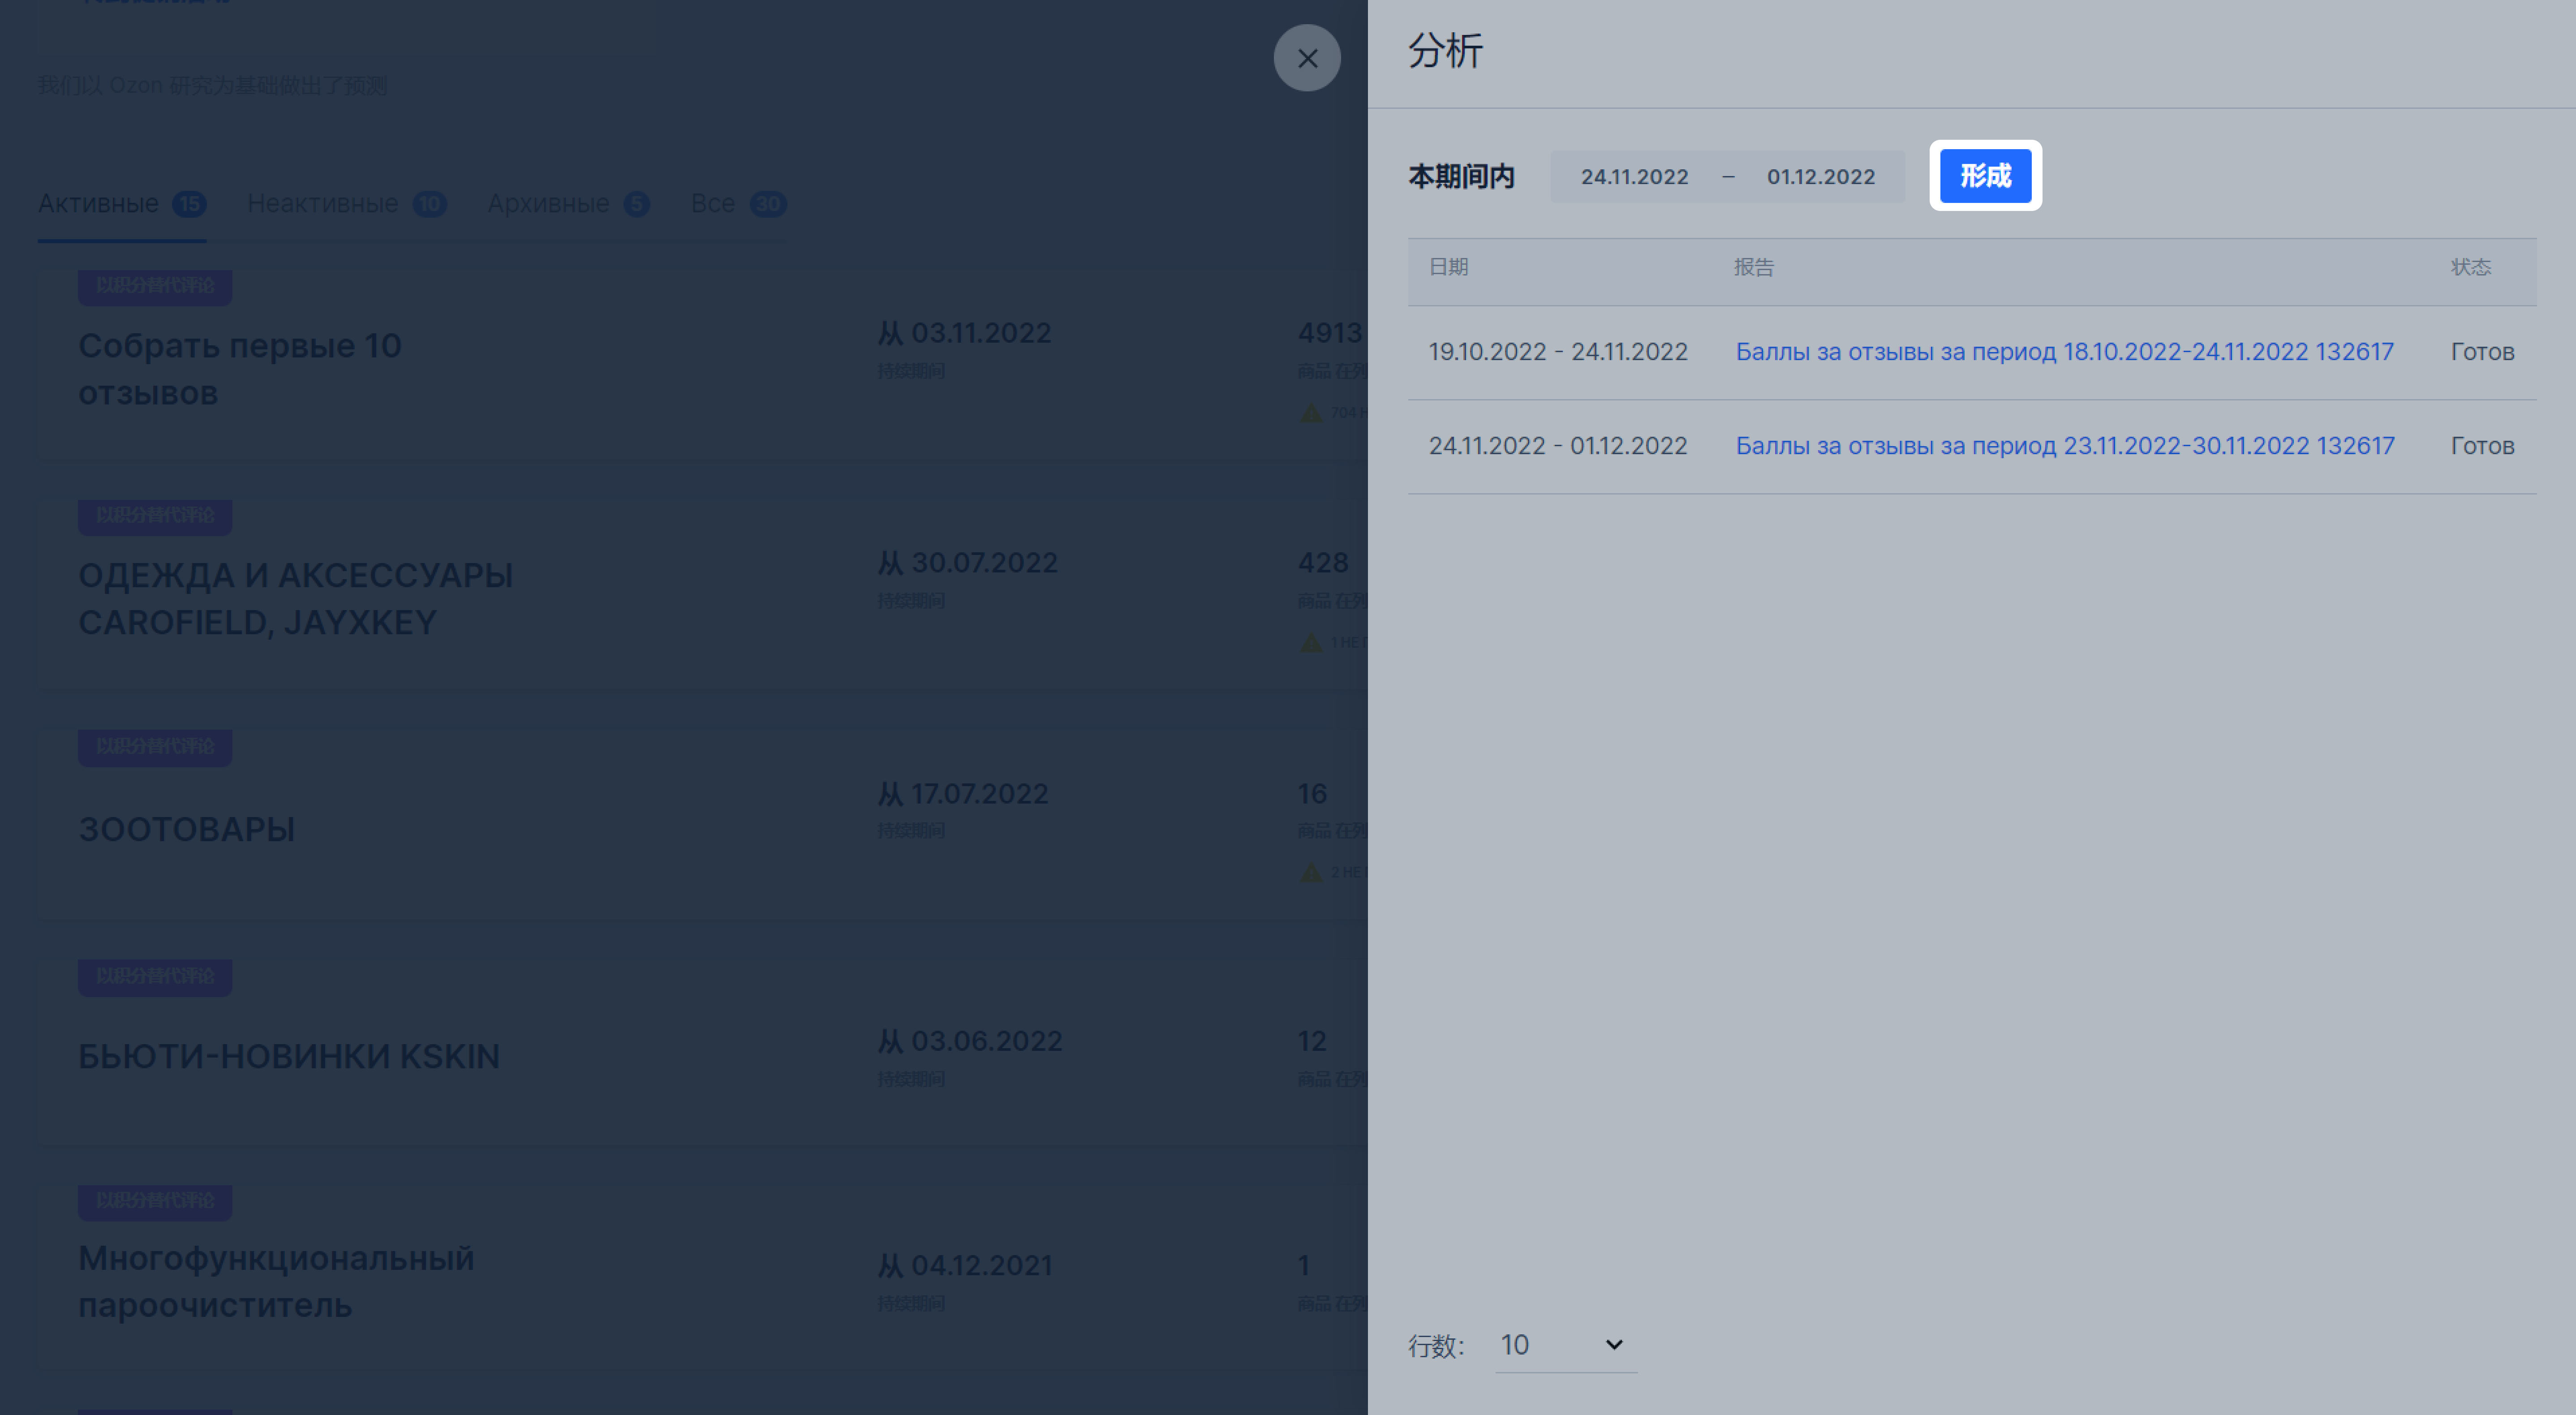The image size is (2576, 1415).
Task: Click start date 从 17.07.2022
Action: [963, 794]
